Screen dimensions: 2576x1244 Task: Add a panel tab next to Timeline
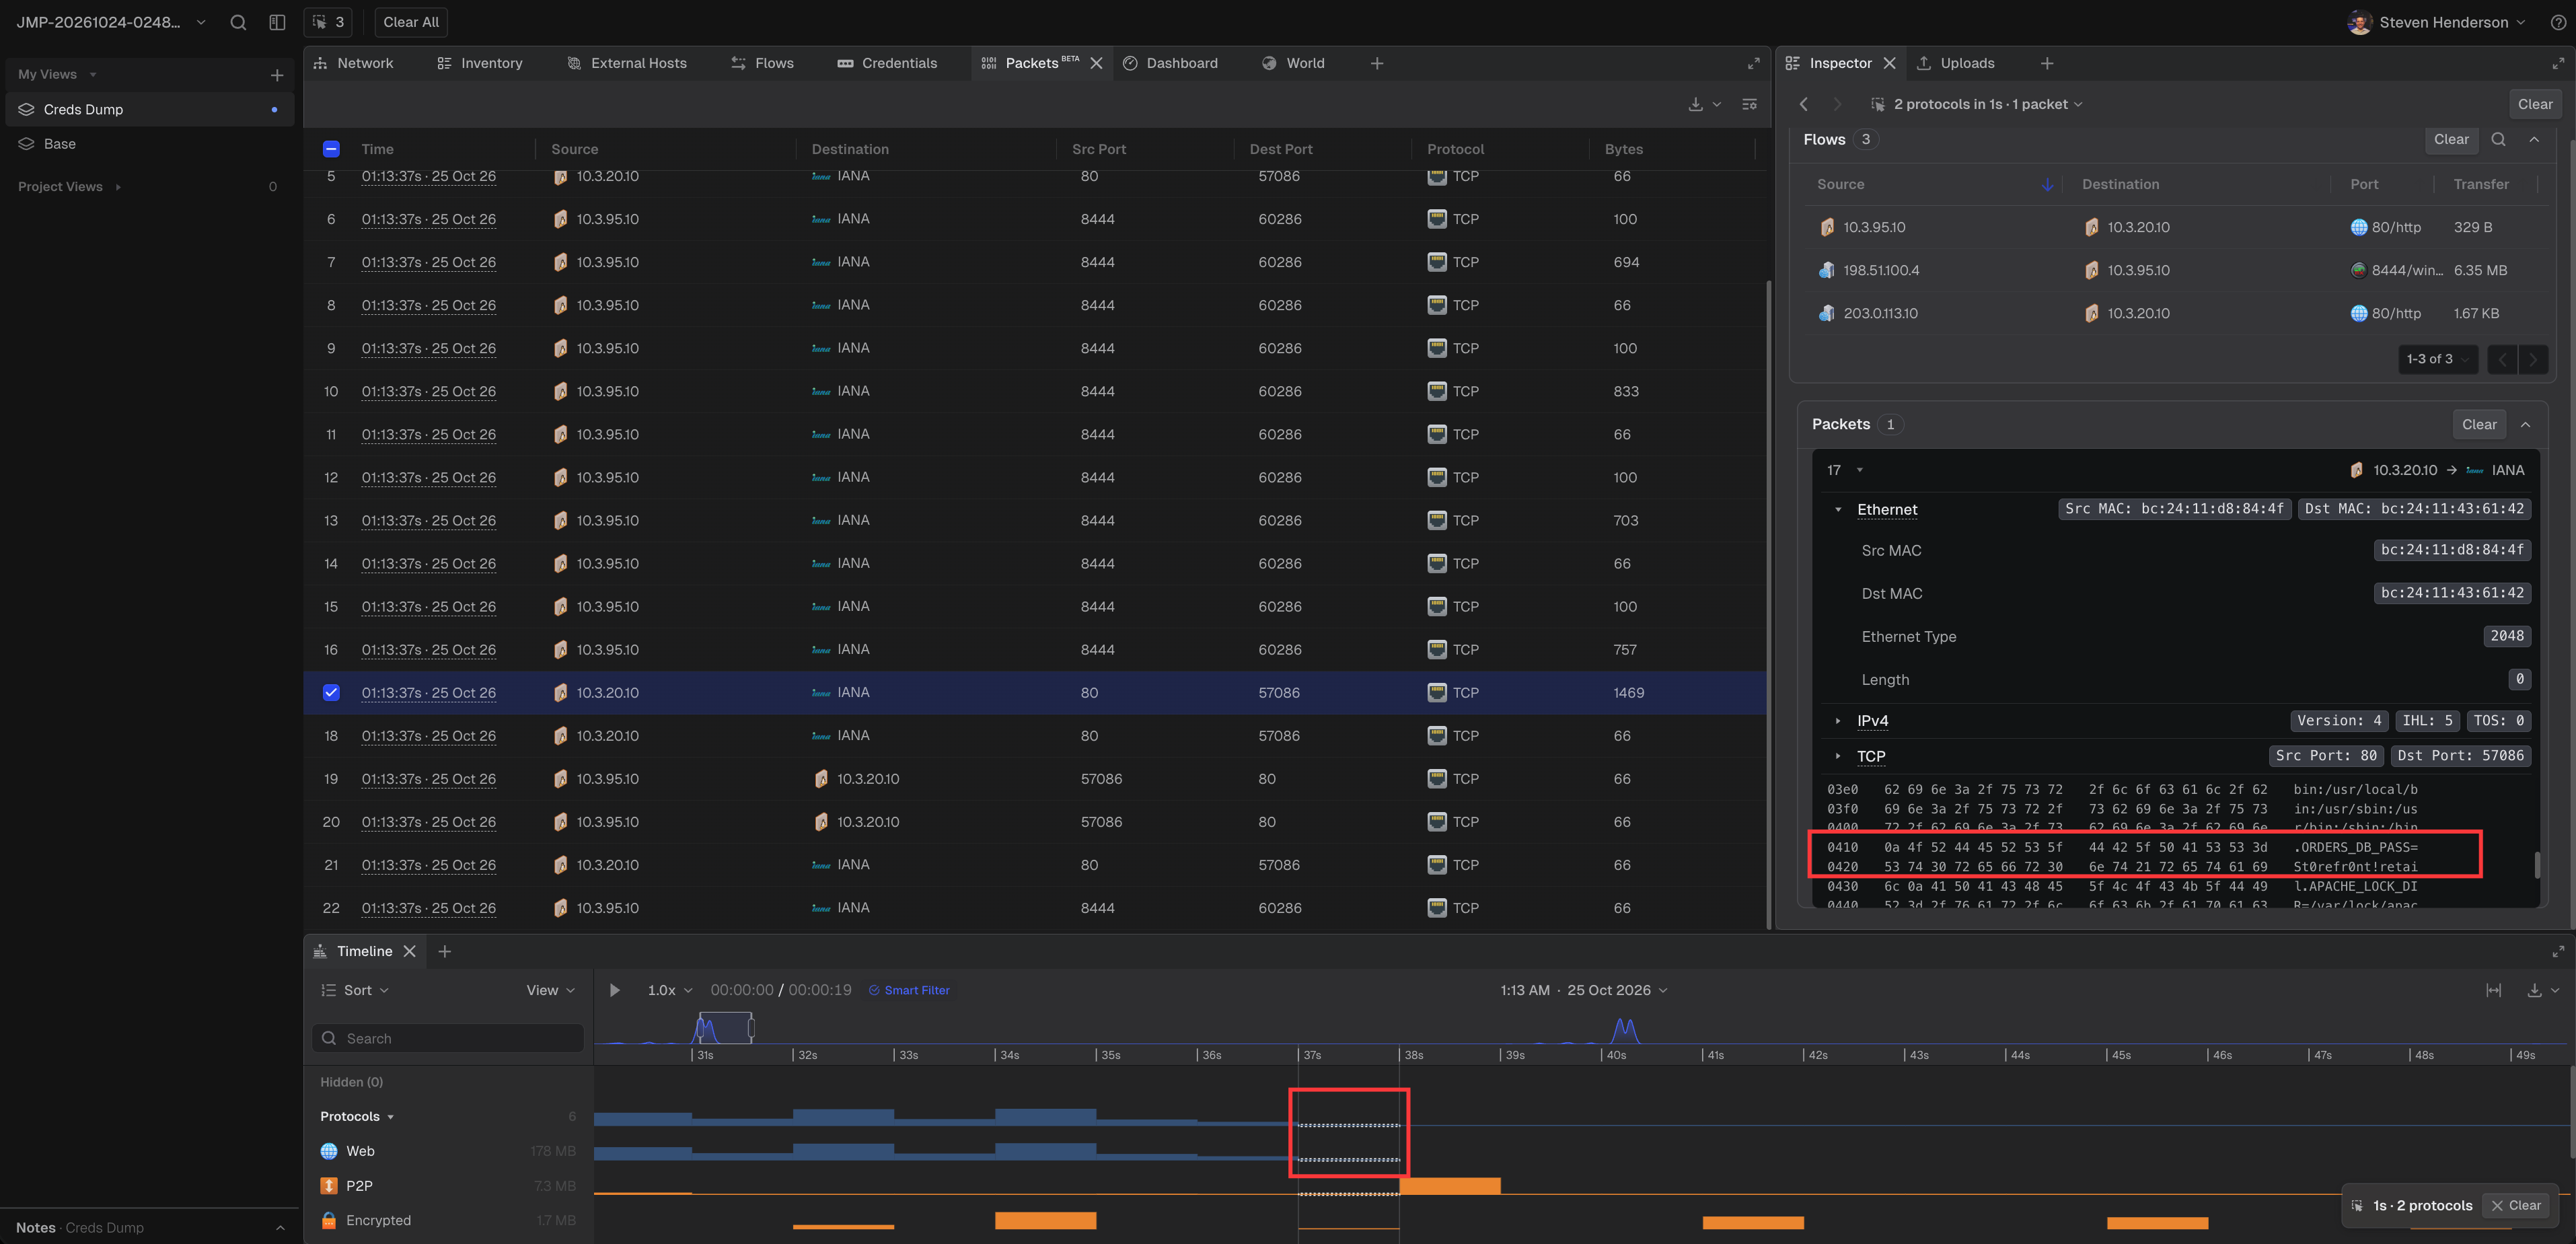444,951
